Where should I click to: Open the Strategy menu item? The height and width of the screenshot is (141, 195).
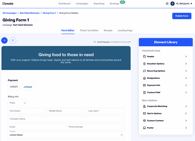click(x=114, y=4)
